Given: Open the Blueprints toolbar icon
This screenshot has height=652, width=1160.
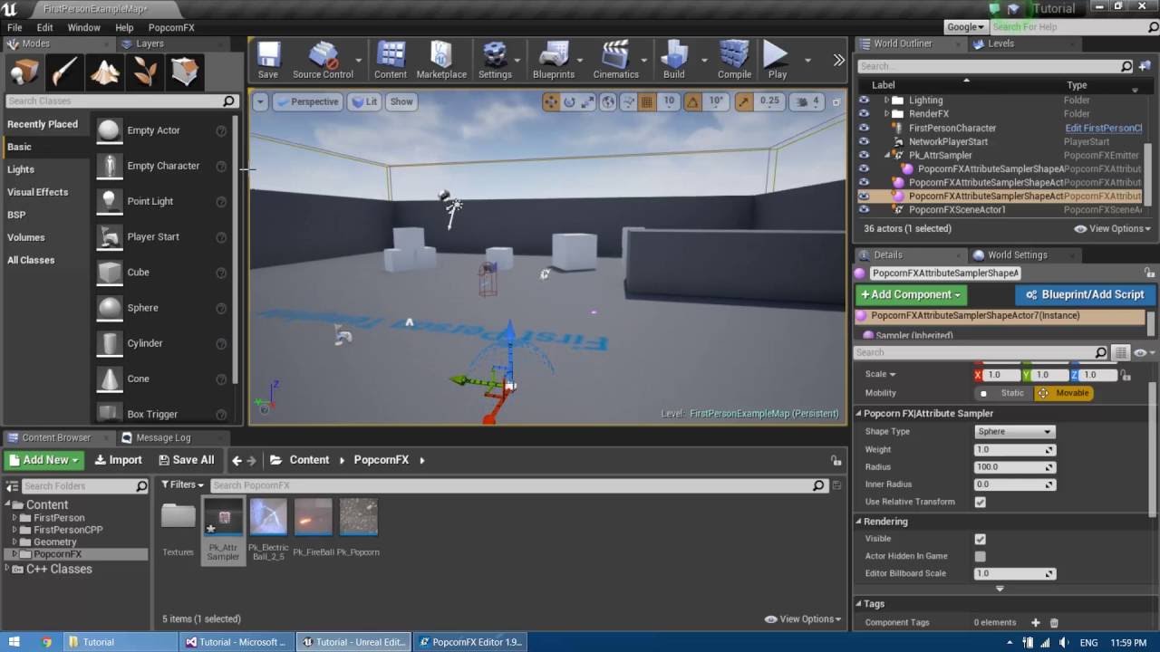Looking at the screenshot, I should (x=554, y=61).
